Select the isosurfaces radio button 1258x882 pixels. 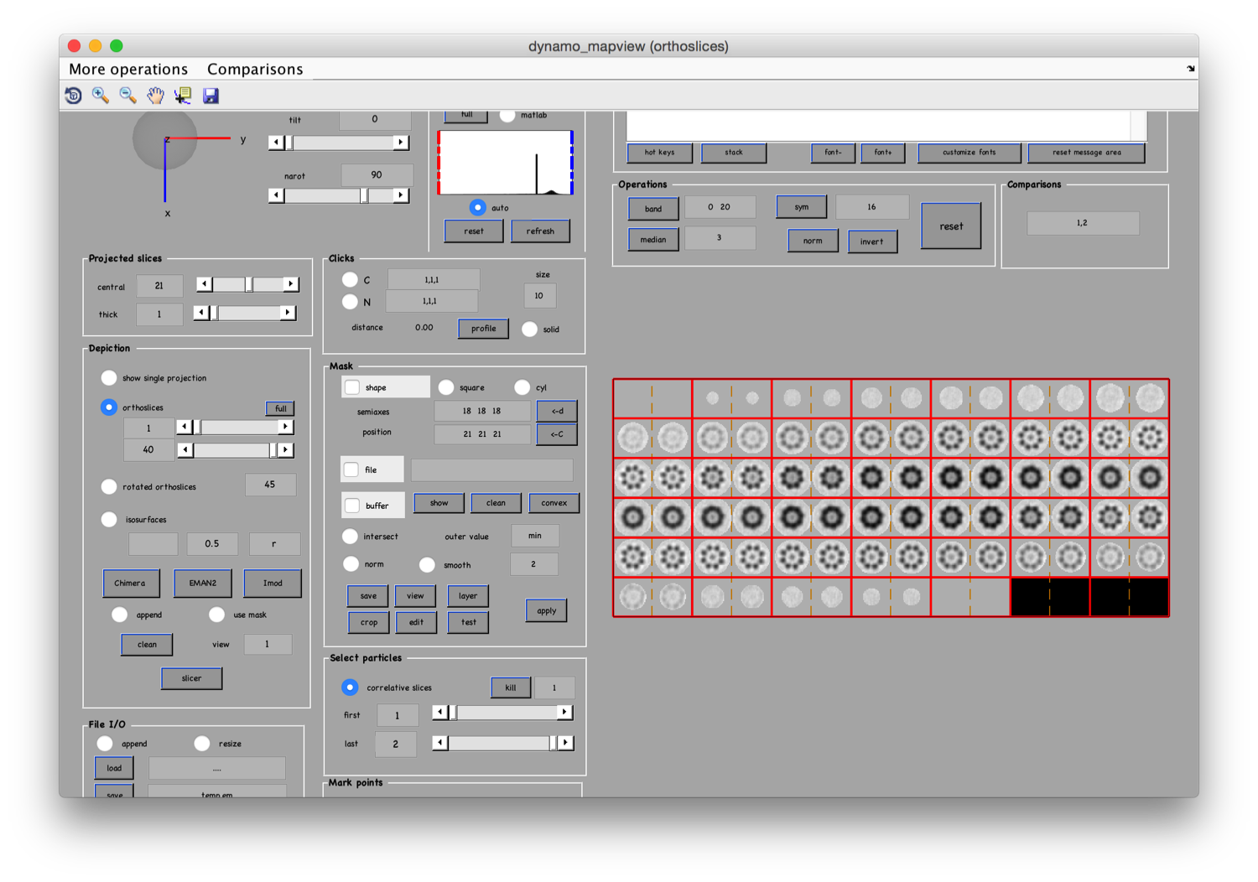109,519
